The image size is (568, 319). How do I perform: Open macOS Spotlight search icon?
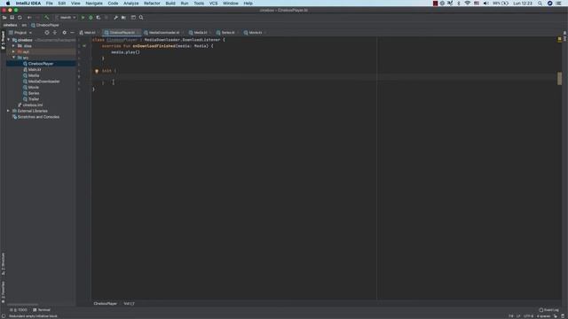(540, 4)
